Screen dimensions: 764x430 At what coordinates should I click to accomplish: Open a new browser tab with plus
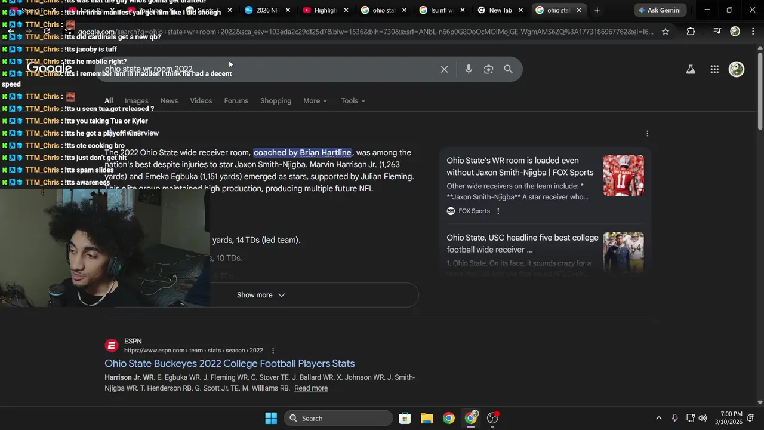[x=597, y=10]
